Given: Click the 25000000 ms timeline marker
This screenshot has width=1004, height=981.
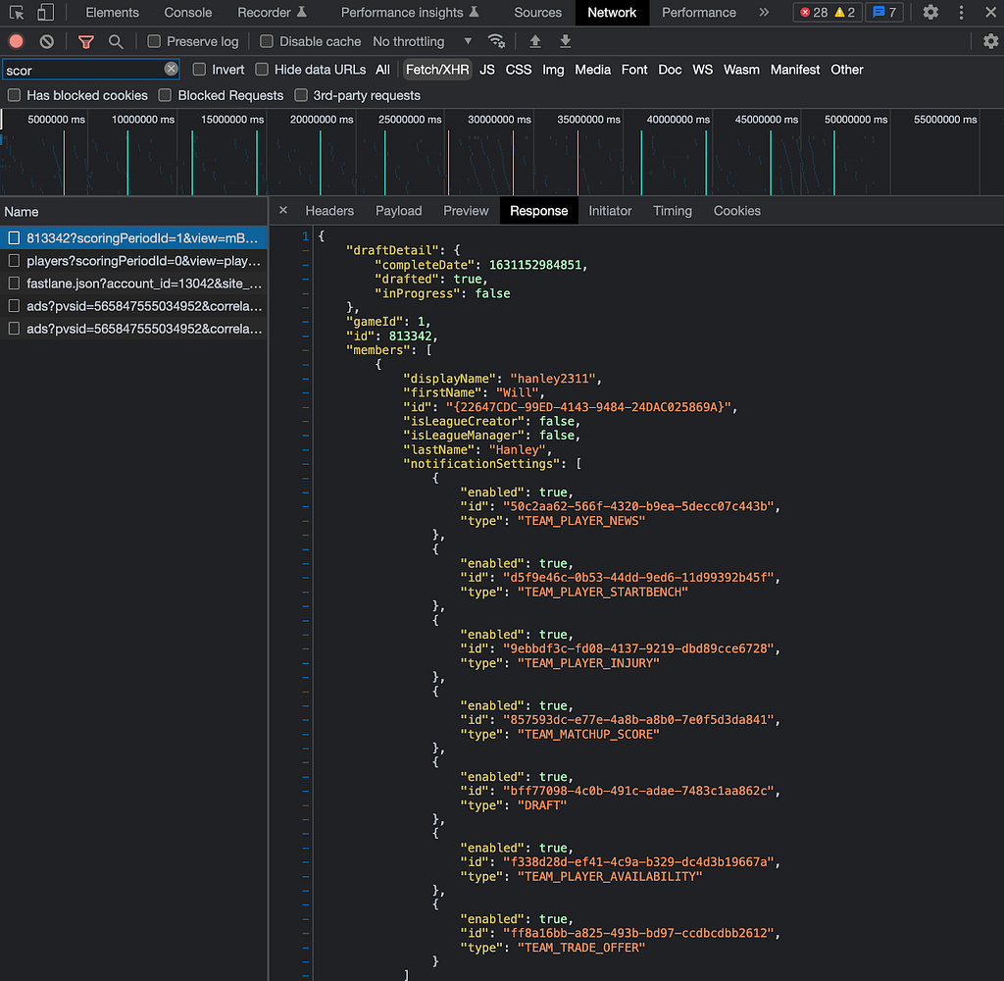Looking at the screenshot, I should tap(410, 120).
